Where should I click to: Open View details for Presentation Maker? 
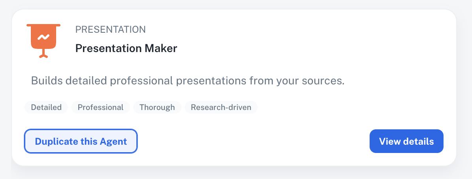(406, 141)
